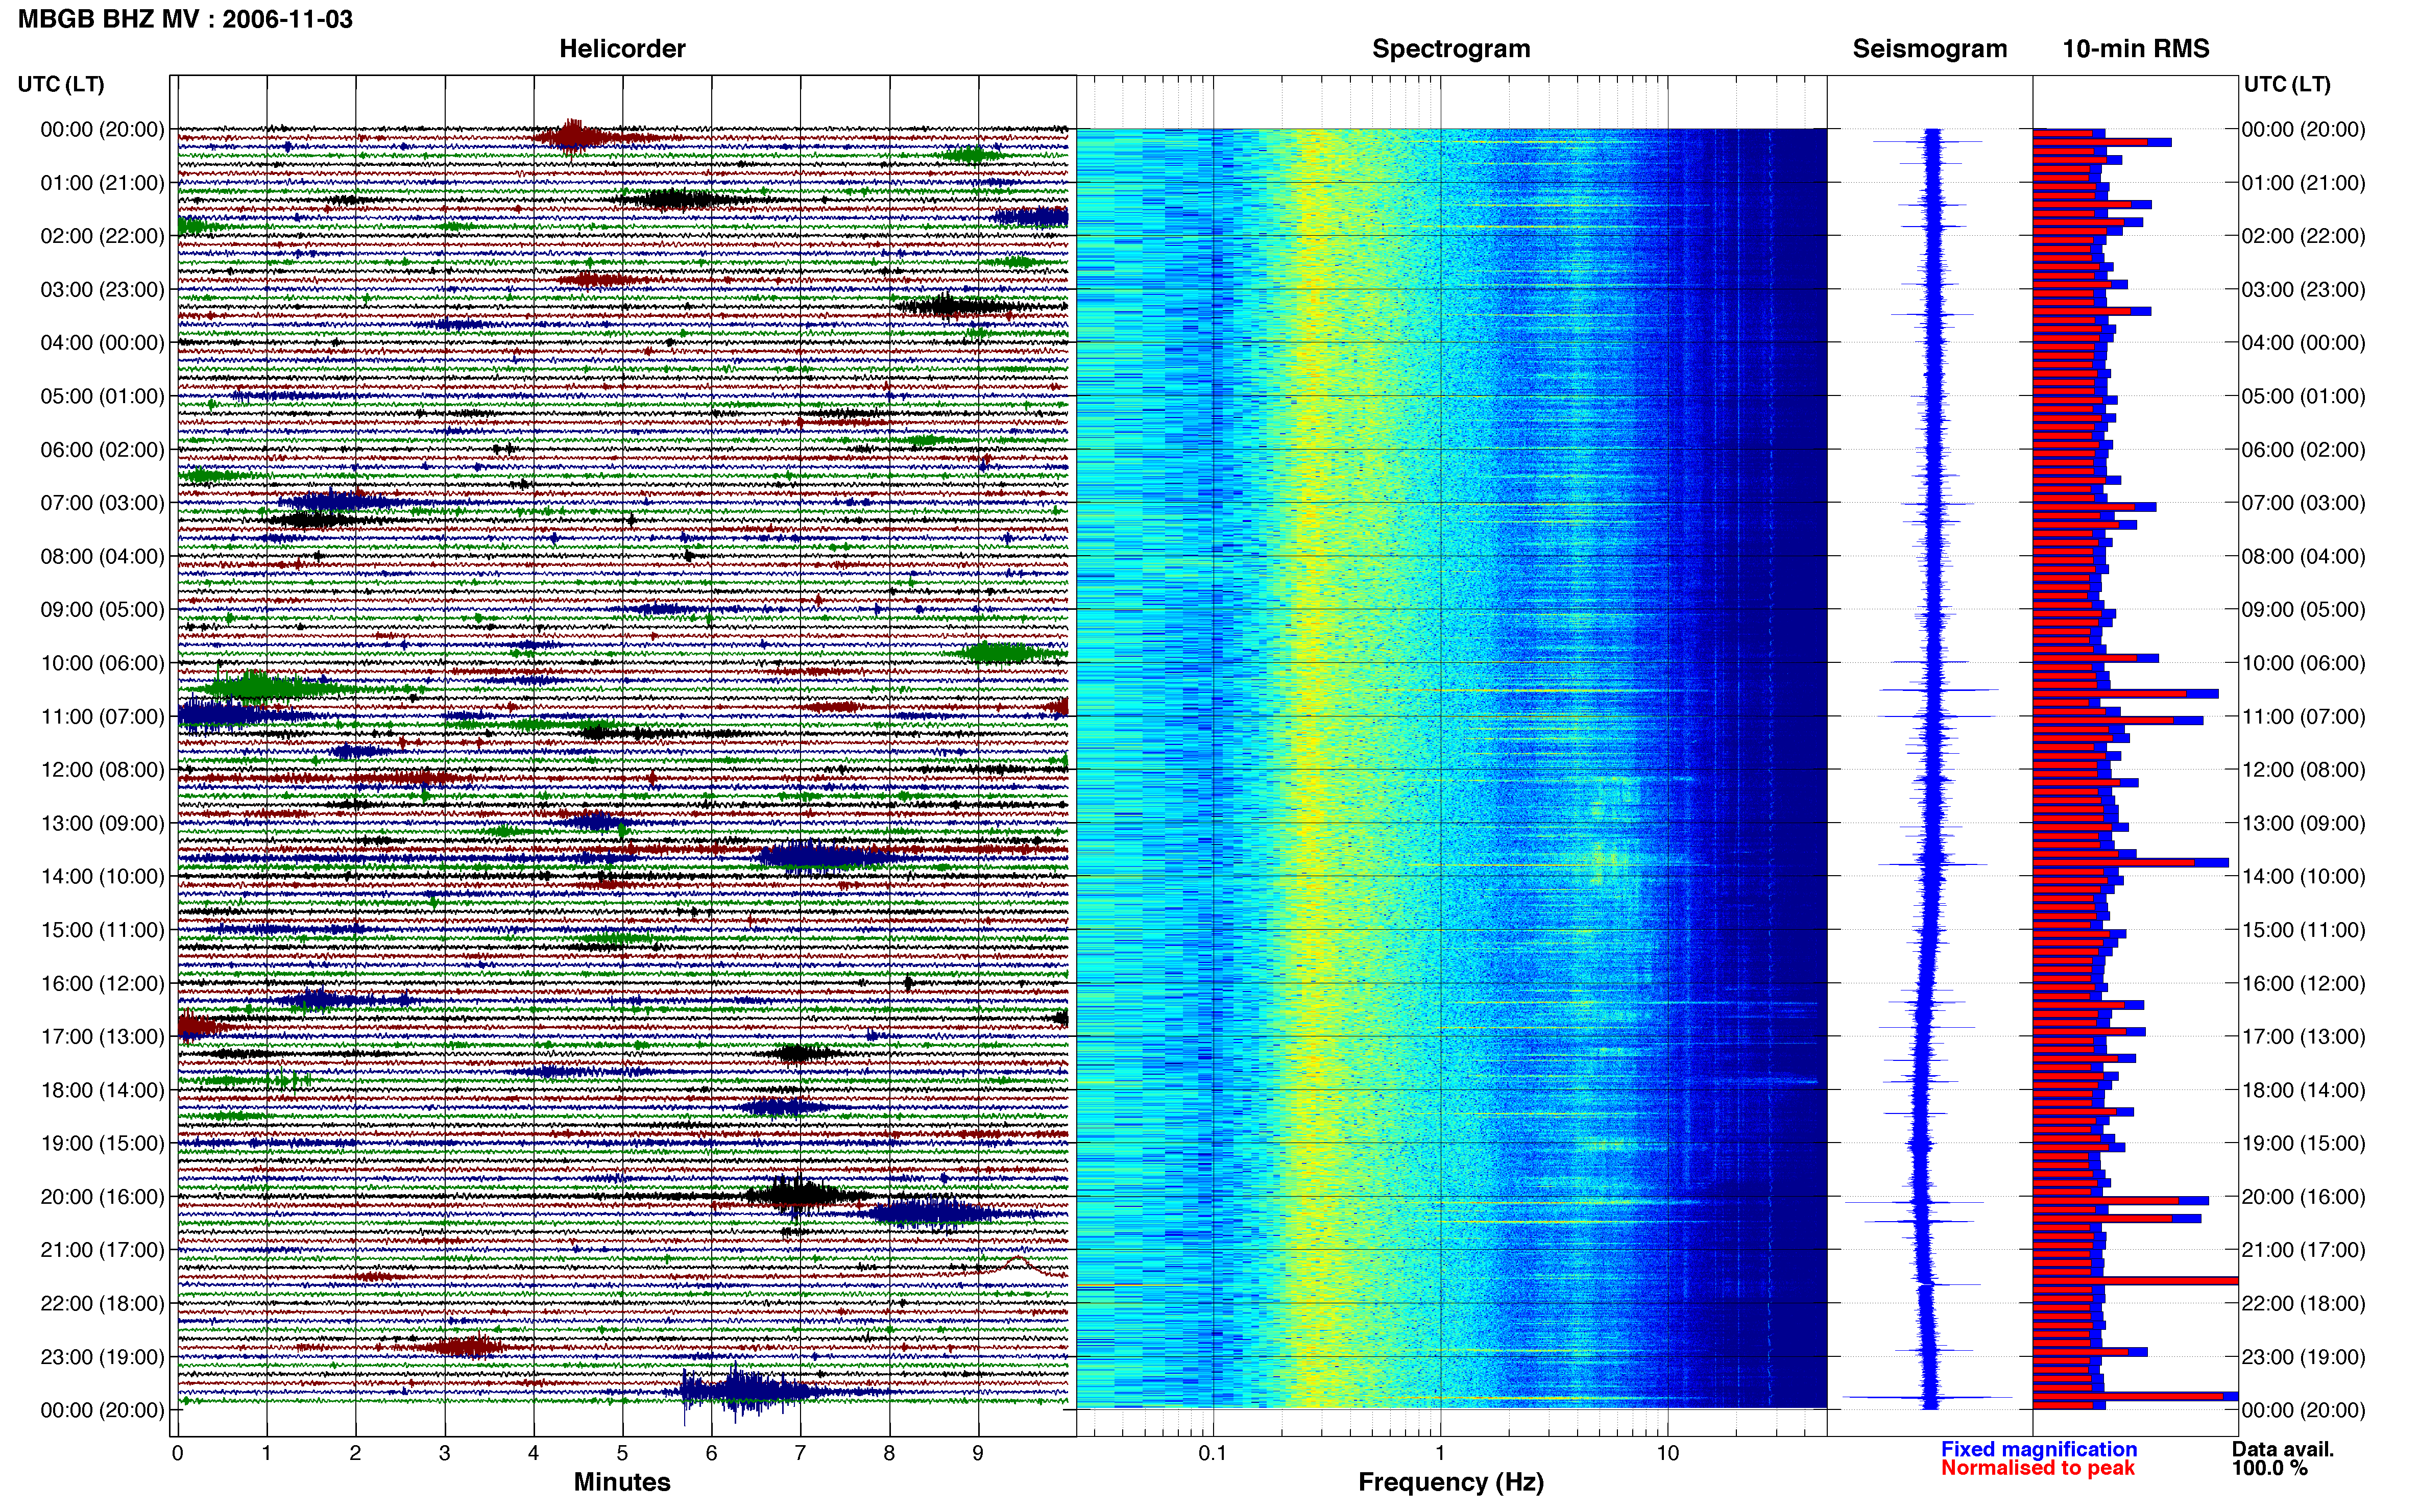The image size is (2420, 1512).
Task: Click the long RMS bar just before 14:00
Action: (x=2130, y=862)
